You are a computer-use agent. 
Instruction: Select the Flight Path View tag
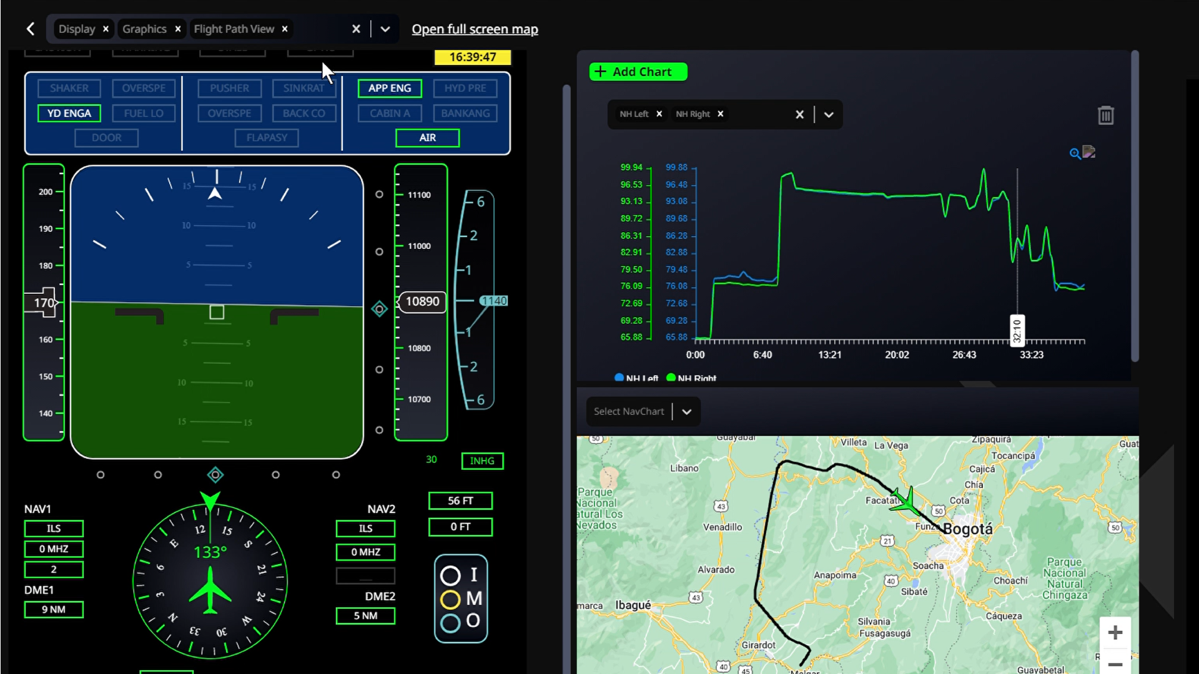234,29
